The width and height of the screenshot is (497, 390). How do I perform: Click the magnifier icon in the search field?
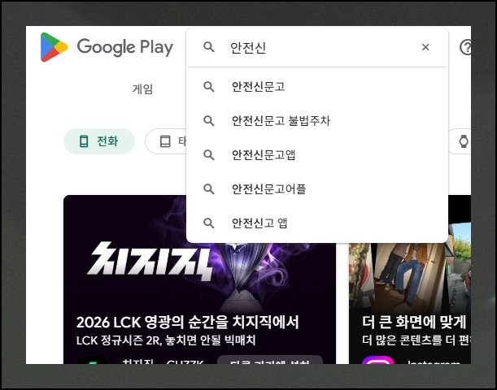click(x=208, y=47)
